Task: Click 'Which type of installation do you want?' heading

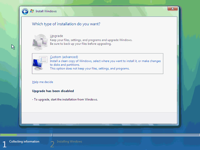Action: coord(66,24)
